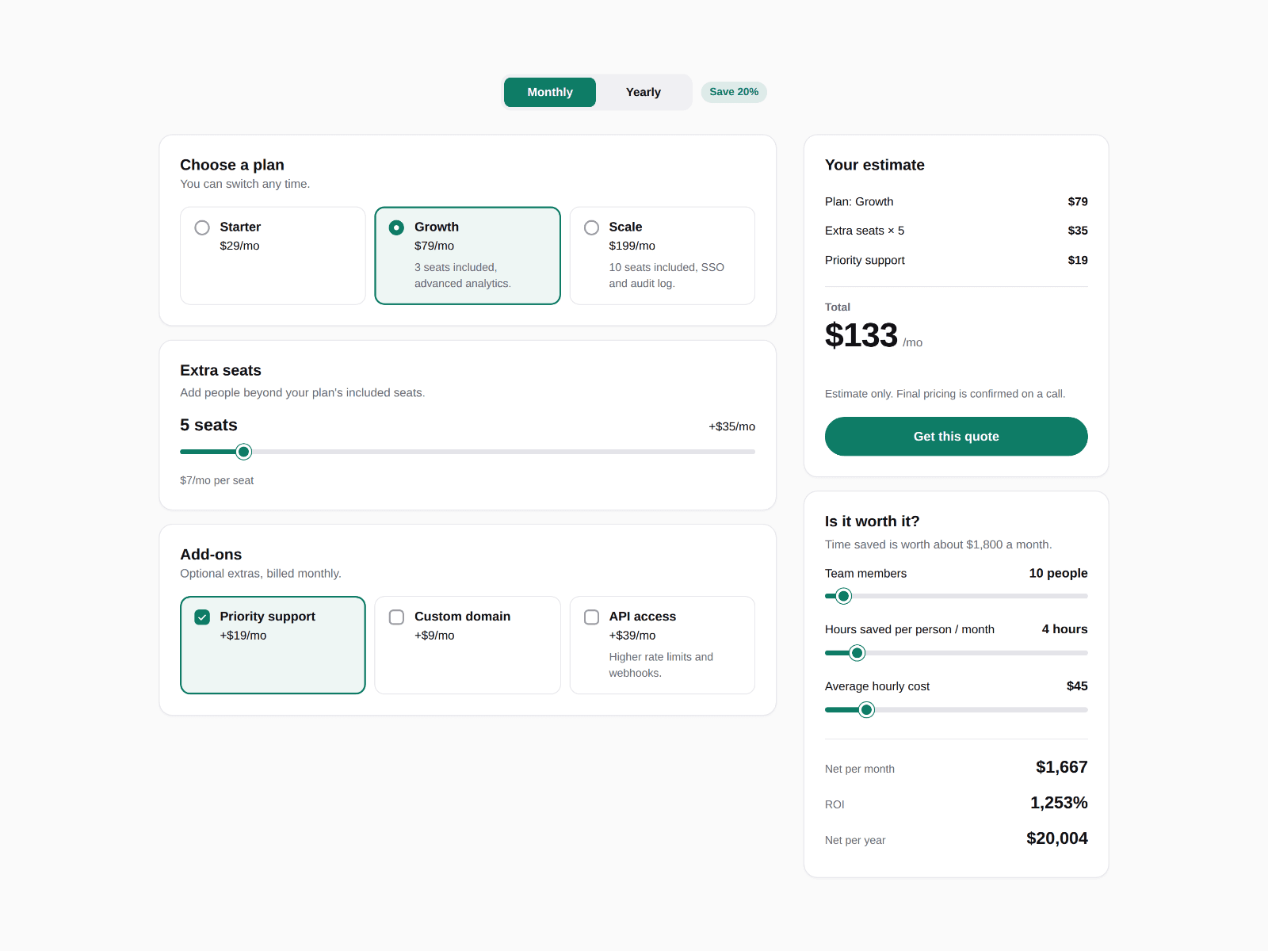Click the Net per year value $20,004
The image size is (1268, 951).
coord(1057,838)
